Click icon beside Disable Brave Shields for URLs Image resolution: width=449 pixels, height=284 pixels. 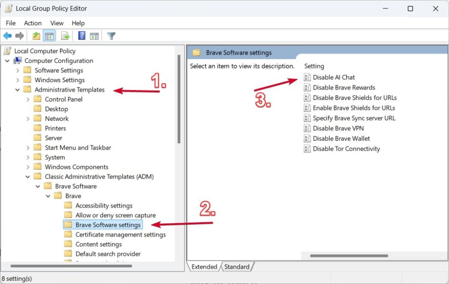coord(307,98)
